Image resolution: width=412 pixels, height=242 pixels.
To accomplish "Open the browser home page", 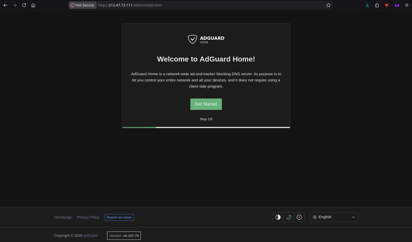I will coord(33,5).
